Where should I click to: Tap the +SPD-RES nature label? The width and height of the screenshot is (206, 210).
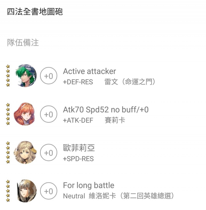click(78, 159)
